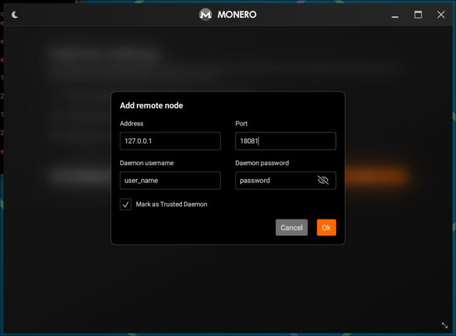Click the Daemon password label
The height and width of the screenshot is (336, 456).
262,163
